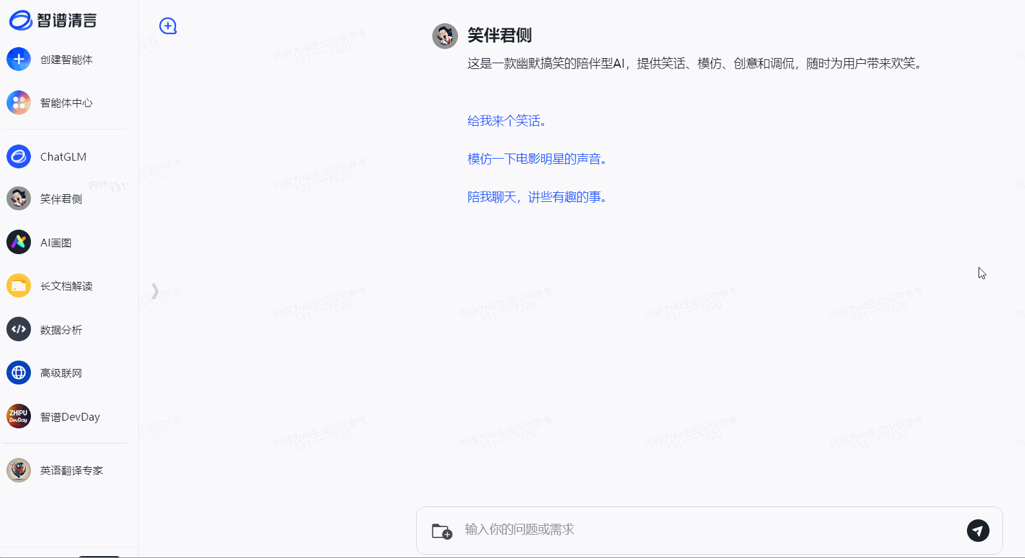Open 智谱DevDay entry
The height and width of the screenshot is (558, 1025).
[x=70, y=417]
